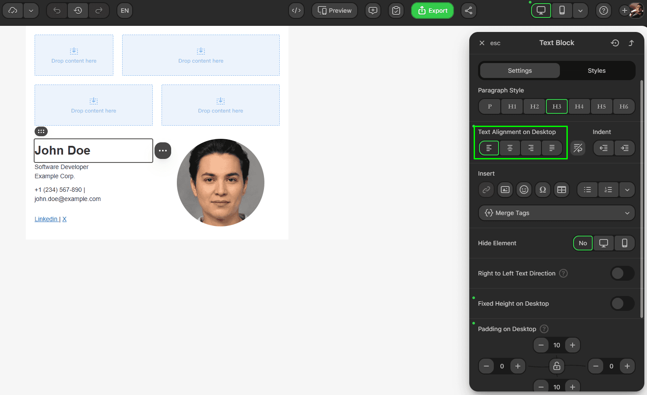Increase left padding value
Viewport: 647px width, 395px height.
click(x=518, y=366)
